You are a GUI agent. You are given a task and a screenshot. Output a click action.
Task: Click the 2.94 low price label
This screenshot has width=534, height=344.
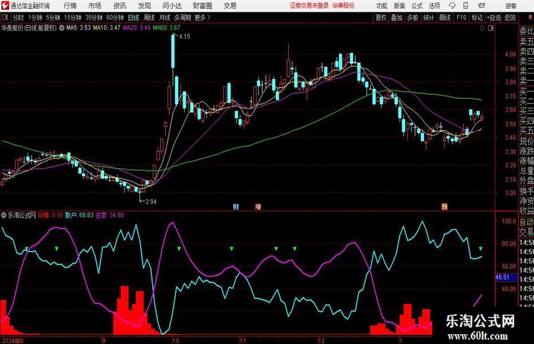click(x=151, y=202)
